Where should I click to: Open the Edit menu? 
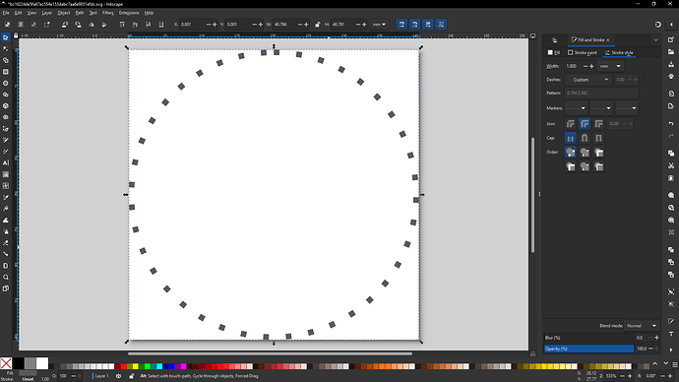pyautogui.click(x=18, y=13)
